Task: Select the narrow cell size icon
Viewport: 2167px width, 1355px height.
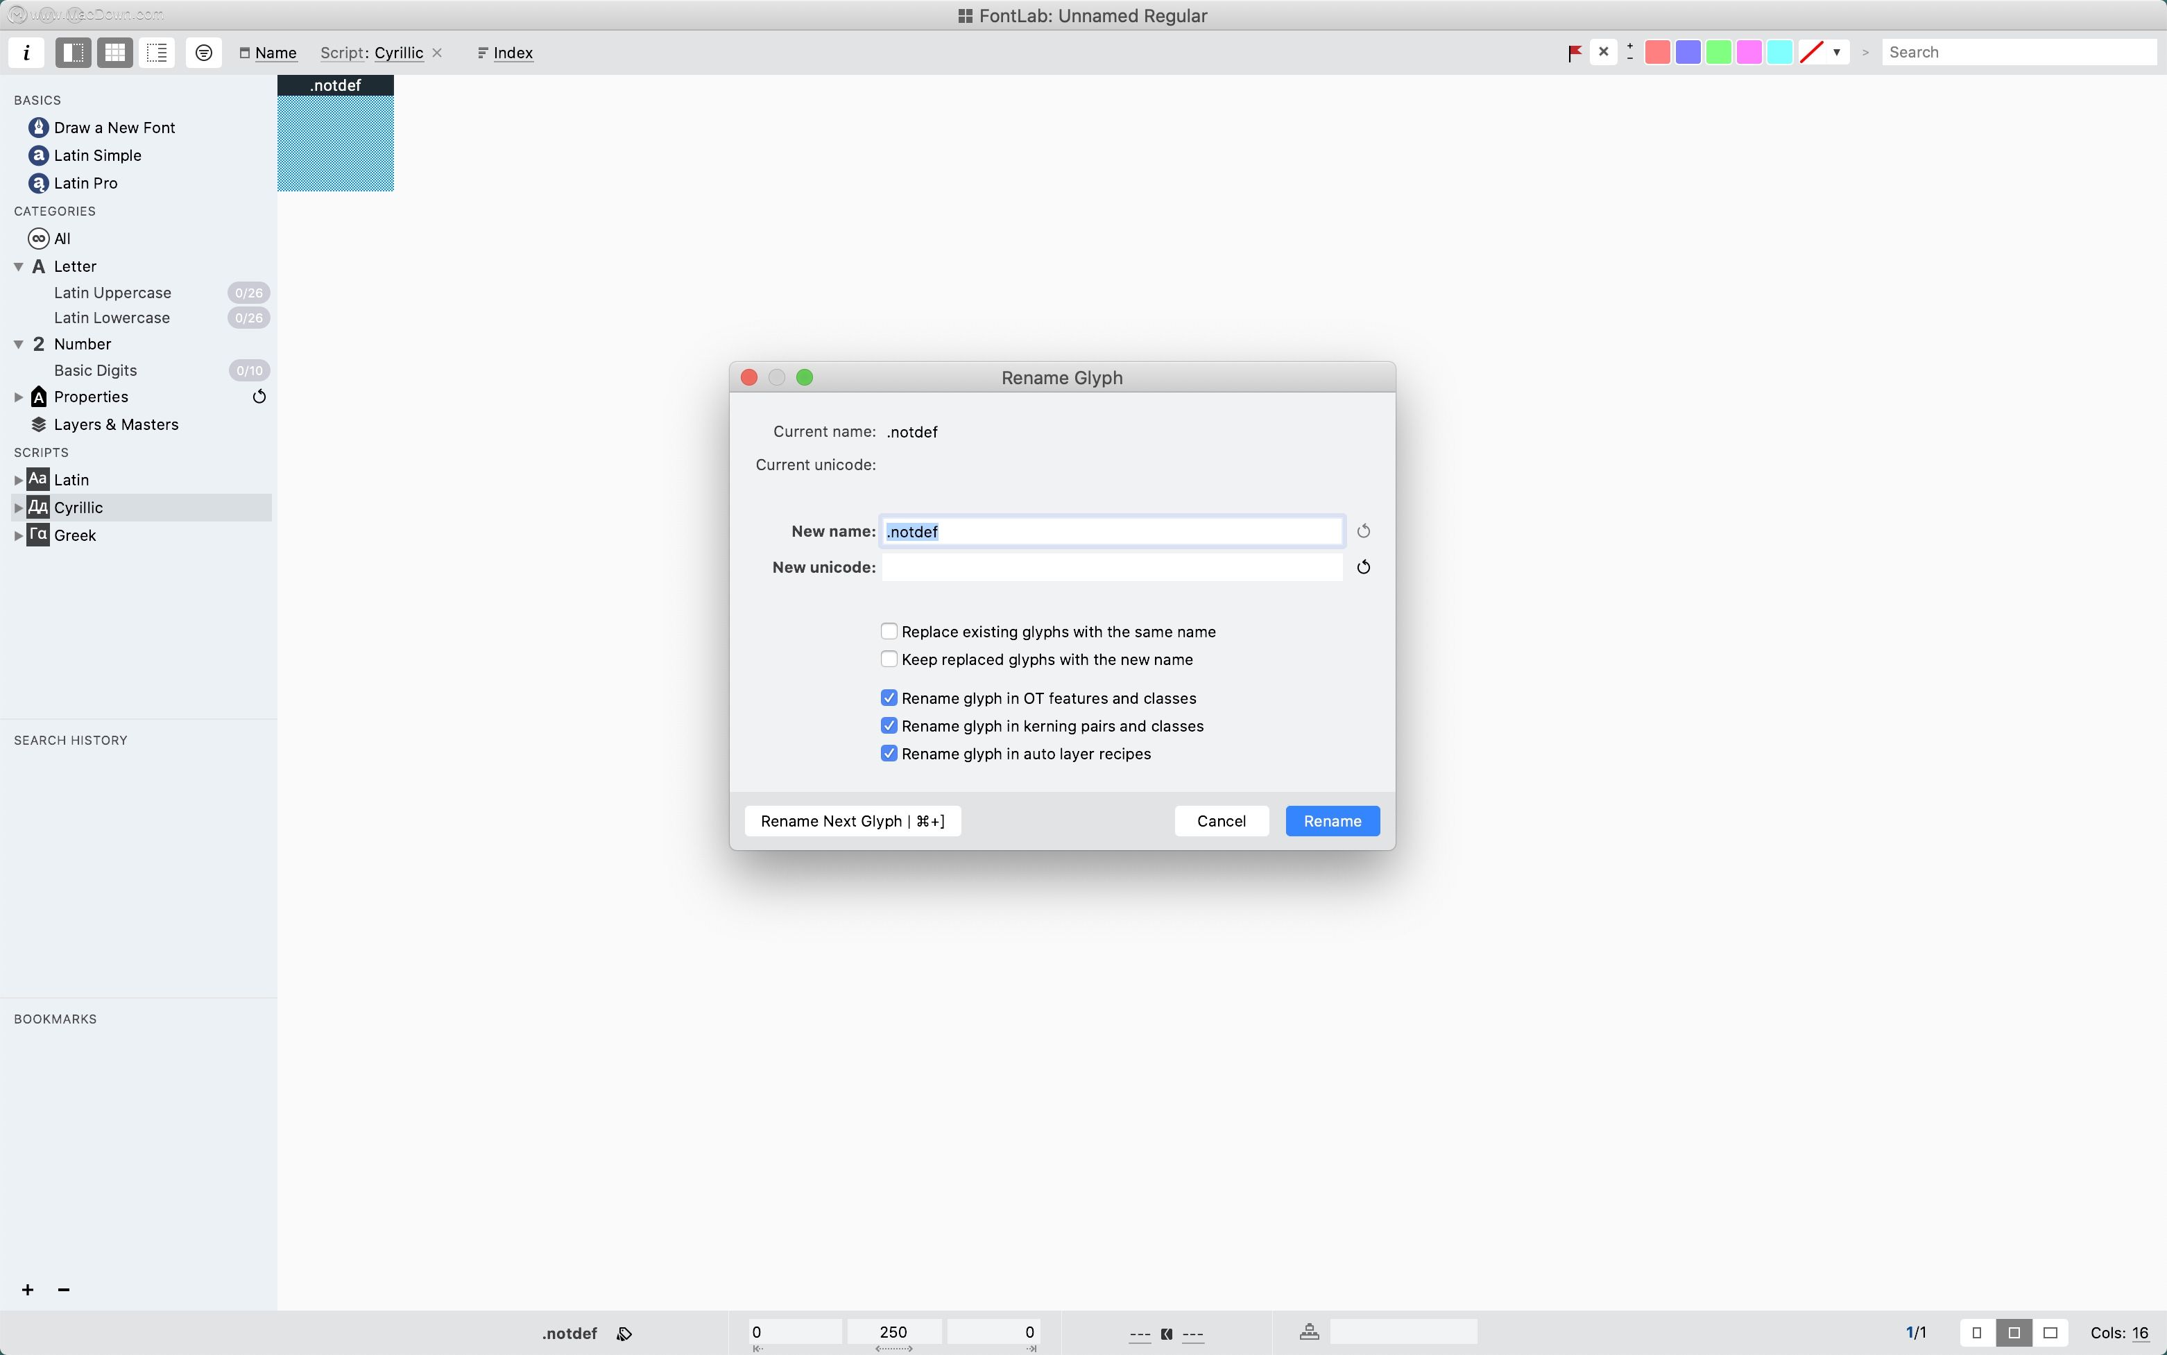Action: coord(1977,1333)
